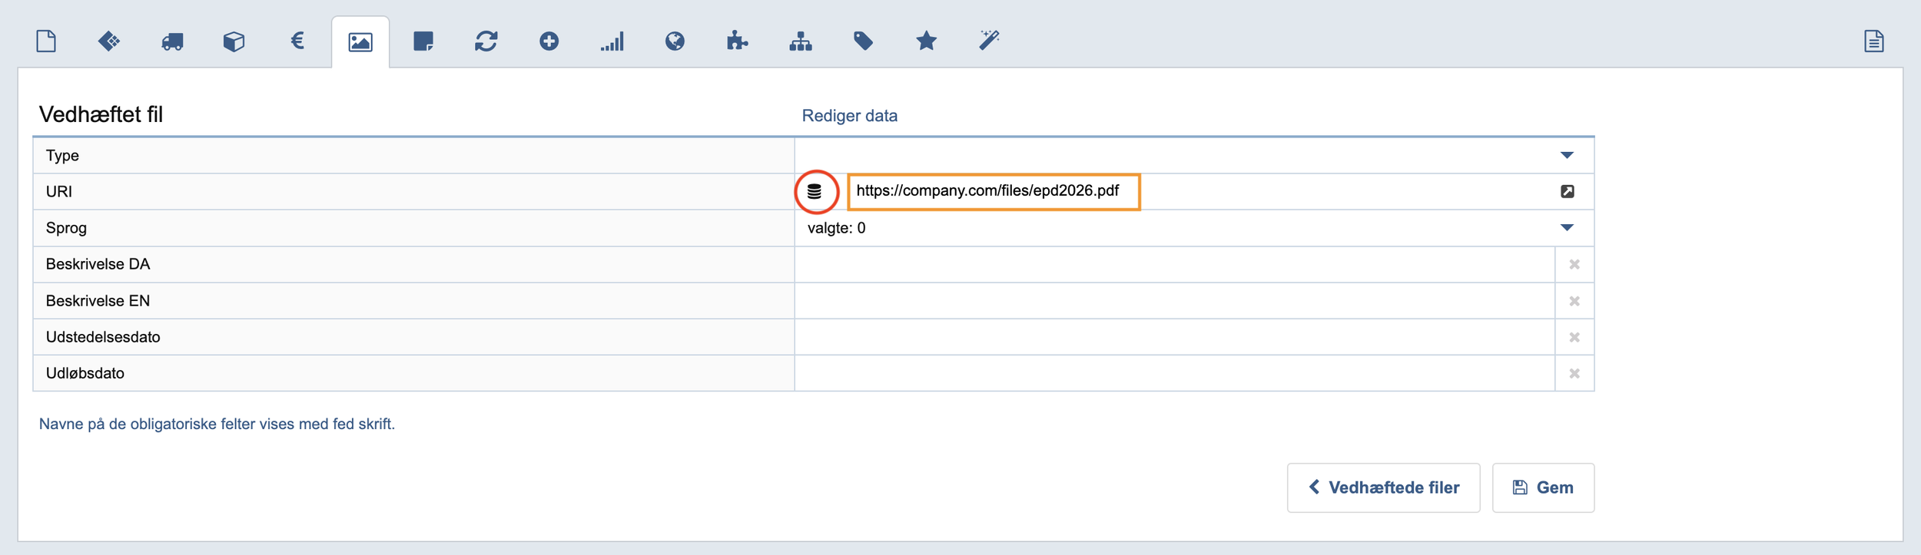
Task: Click the Sprog row label
Action: coord(66,228)
